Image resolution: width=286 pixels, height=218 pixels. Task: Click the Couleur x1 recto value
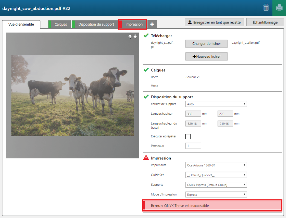(x=192, y=77)
